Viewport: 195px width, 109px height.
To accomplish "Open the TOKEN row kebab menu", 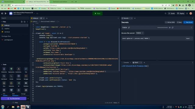I will (x=191, y=28).
